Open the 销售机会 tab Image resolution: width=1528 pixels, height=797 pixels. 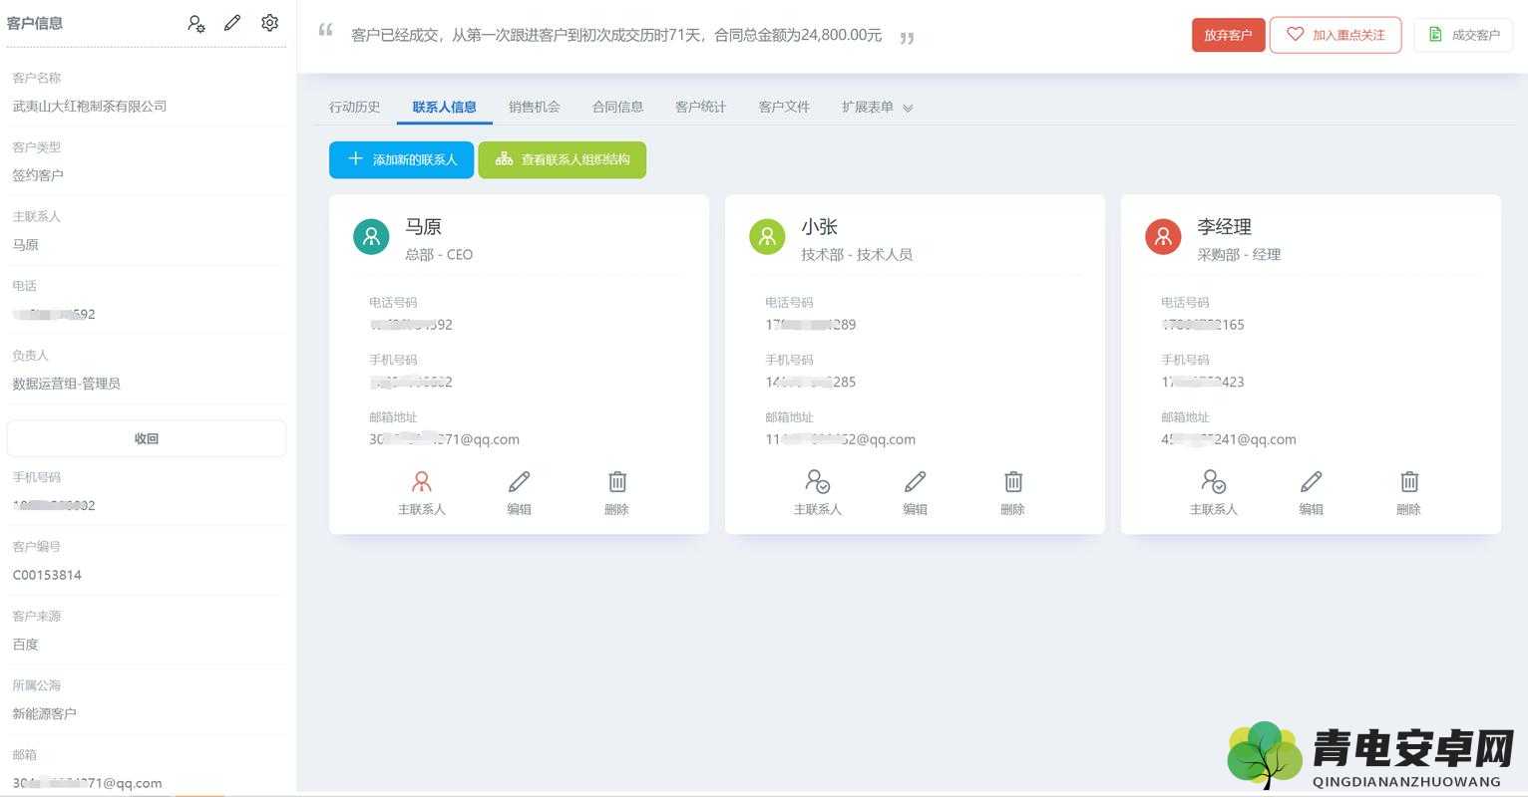pyautogui.click(x=535, y=107)
